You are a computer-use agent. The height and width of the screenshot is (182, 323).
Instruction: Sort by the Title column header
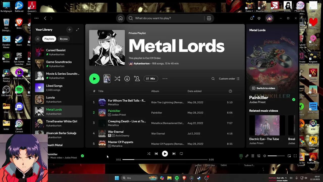[x=101, y=91]
